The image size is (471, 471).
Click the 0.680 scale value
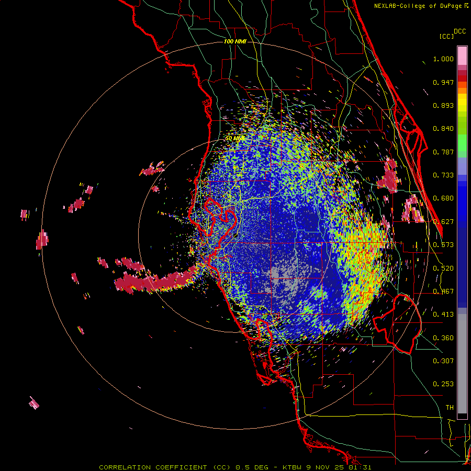click(x=443, y=198)
